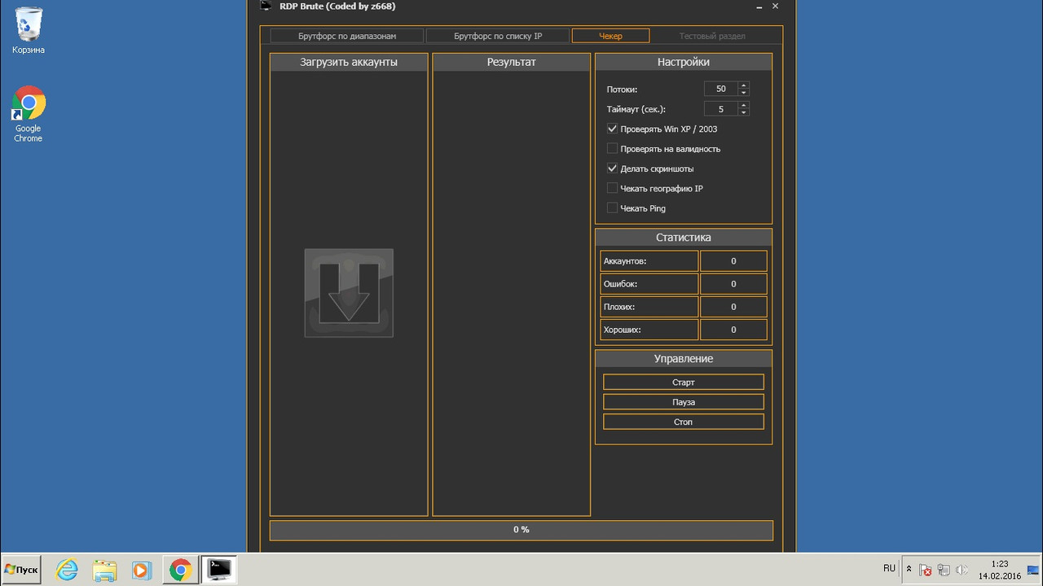This screenshot has width=1043, height=586.
Task: Enable the Чекать географию IP checkbox
Action: tap(612, 188)
